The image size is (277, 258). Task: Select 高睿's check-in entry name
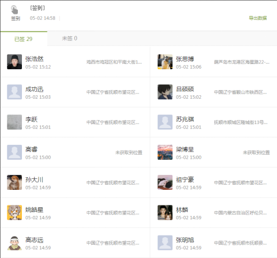(31, 149)
